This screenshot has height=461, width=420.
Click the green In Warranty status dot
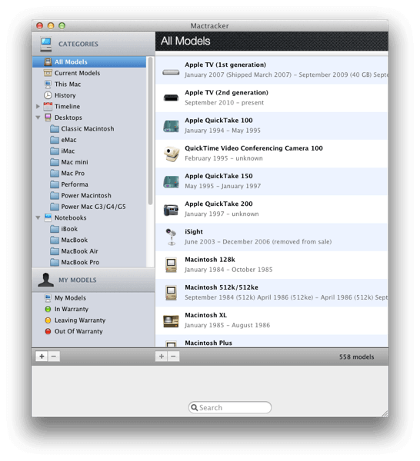click(x=48, y=310)
